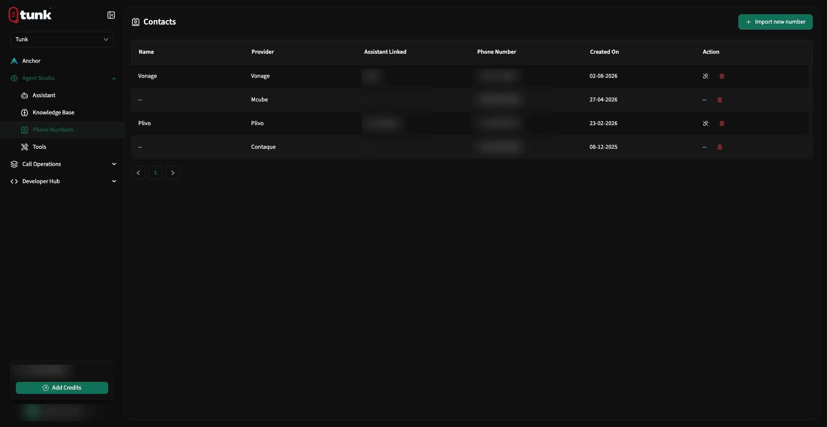Image resolution: width=827 pixels, height=427 pixels.
Task: Collapse the sidebar panel icon
Action: [111, 15]
